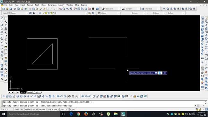
Task: Click the Text Style icon
Action: (x=103, y=9)
